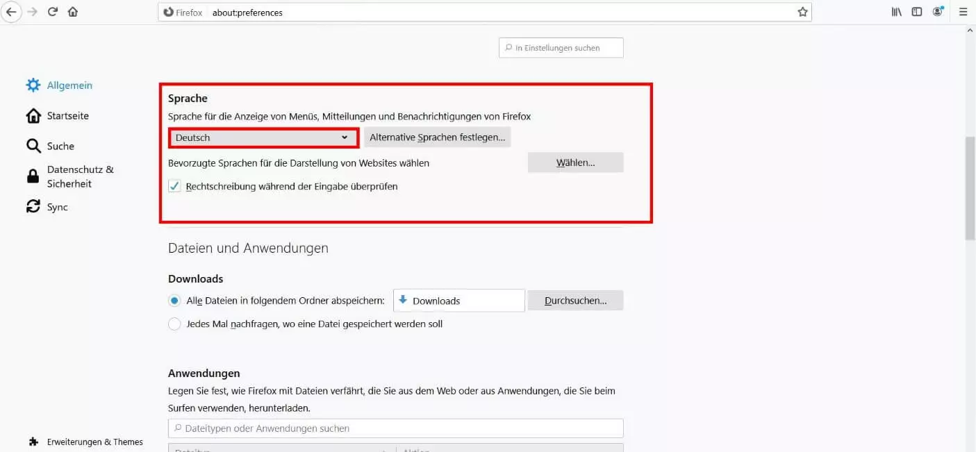Open the Allgemein settings category

point(69,85)
